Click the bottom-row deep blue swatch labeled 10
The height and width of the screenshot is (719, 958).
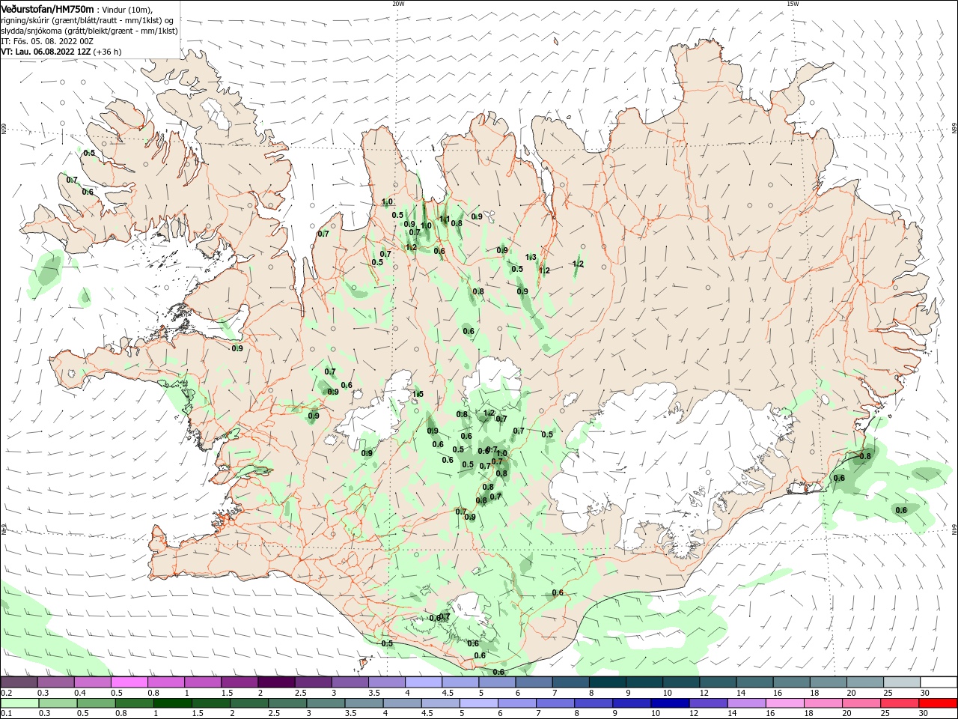pyautogui.click(x=669, y=703)
